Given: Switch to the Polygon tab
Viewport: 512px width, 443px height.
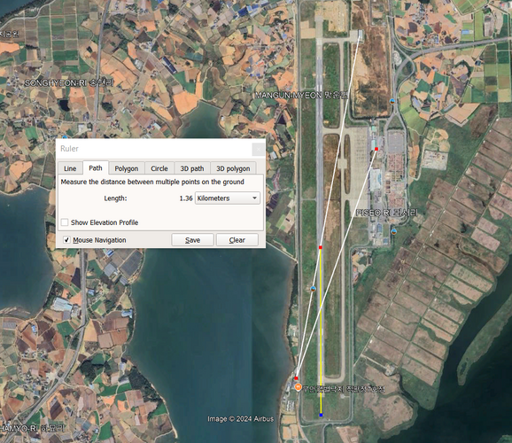Looking at the screenshot, I should pyautogui.click(x=127, y=168).
